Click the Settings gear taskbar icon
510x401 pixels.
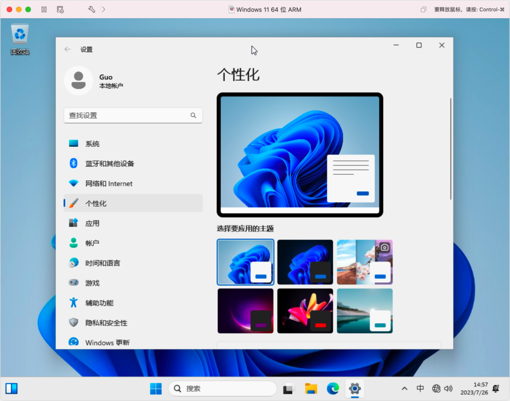click(x=354, y=388)
